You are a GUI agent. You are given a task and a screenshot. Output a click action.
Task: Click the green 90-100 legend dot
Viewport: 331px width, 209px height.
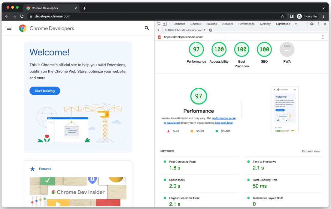click(x=217, y=131)
